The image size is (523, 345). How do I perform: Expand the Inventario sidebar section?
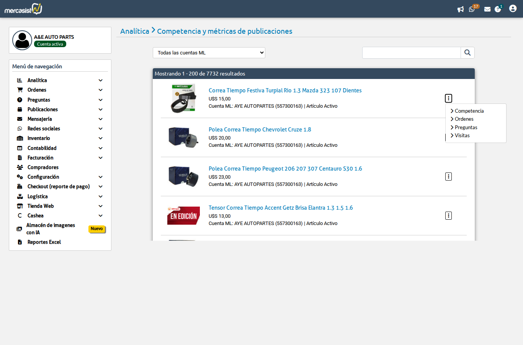[60, 138]
